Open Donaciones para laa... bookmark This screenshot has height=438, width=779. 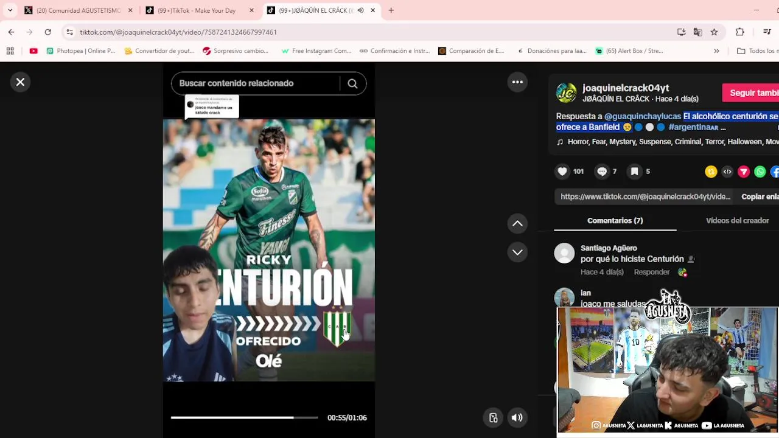point(552,51)
